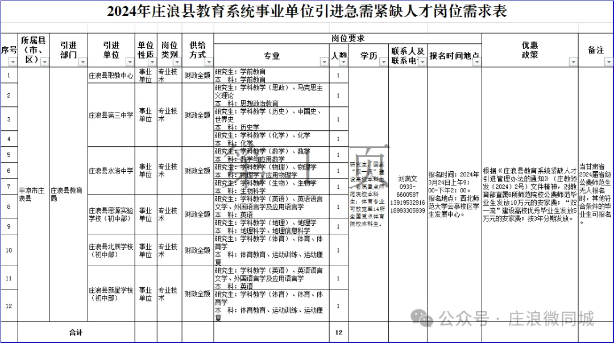614x343 pixels.
Task: Select the 序号 cell numbered 1
Action: point(9,75)
